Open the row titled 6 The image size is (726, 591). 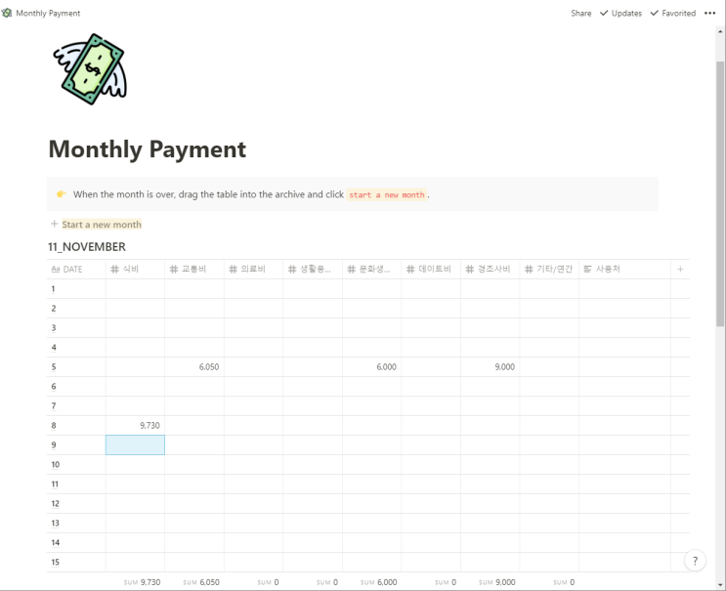54,386
